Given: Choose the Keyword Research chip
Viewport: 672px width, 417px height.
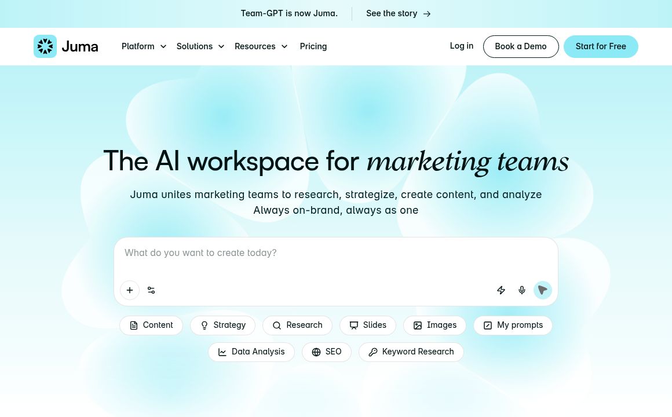Looking at the screenshot, I should (411, 352).
